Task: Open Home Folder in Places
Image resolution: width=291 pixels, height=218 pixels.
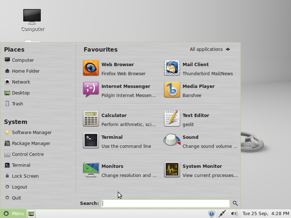Action: [x=22, y=71]
